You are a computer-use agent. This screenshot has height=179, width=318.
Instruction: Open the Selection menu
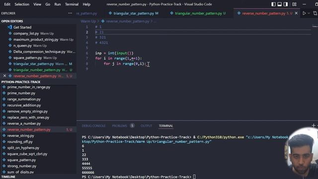(x=22, y=4)
